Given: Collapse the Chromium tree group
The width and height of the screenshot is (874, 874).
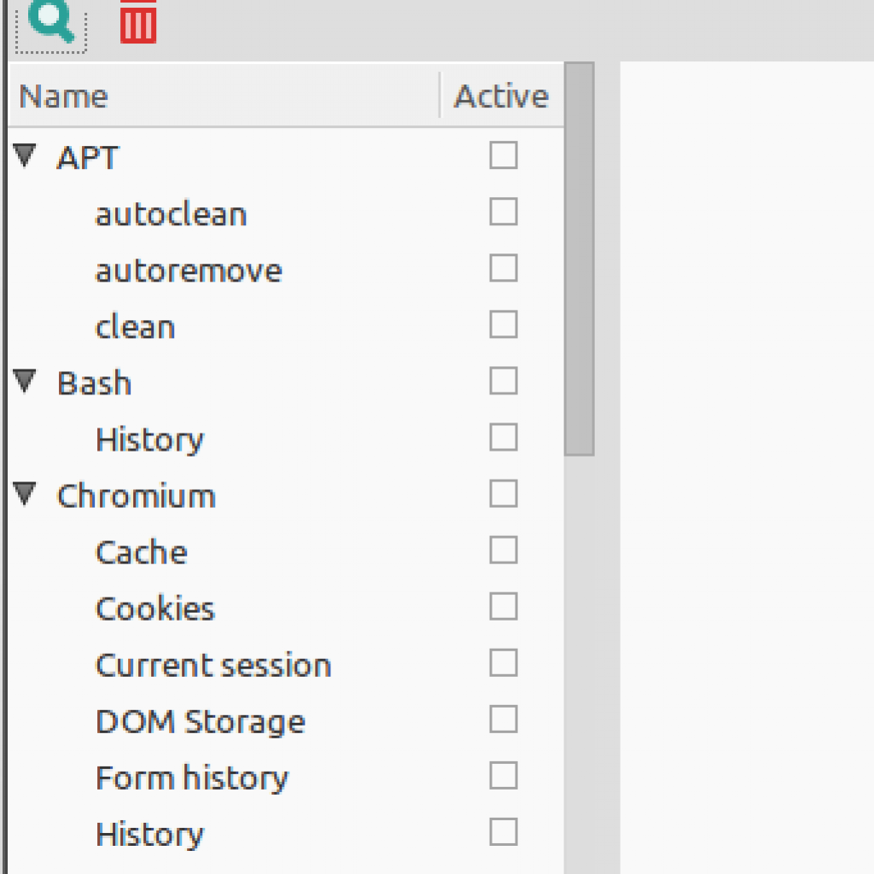Looking at the screenshot, I should point(25,494).
